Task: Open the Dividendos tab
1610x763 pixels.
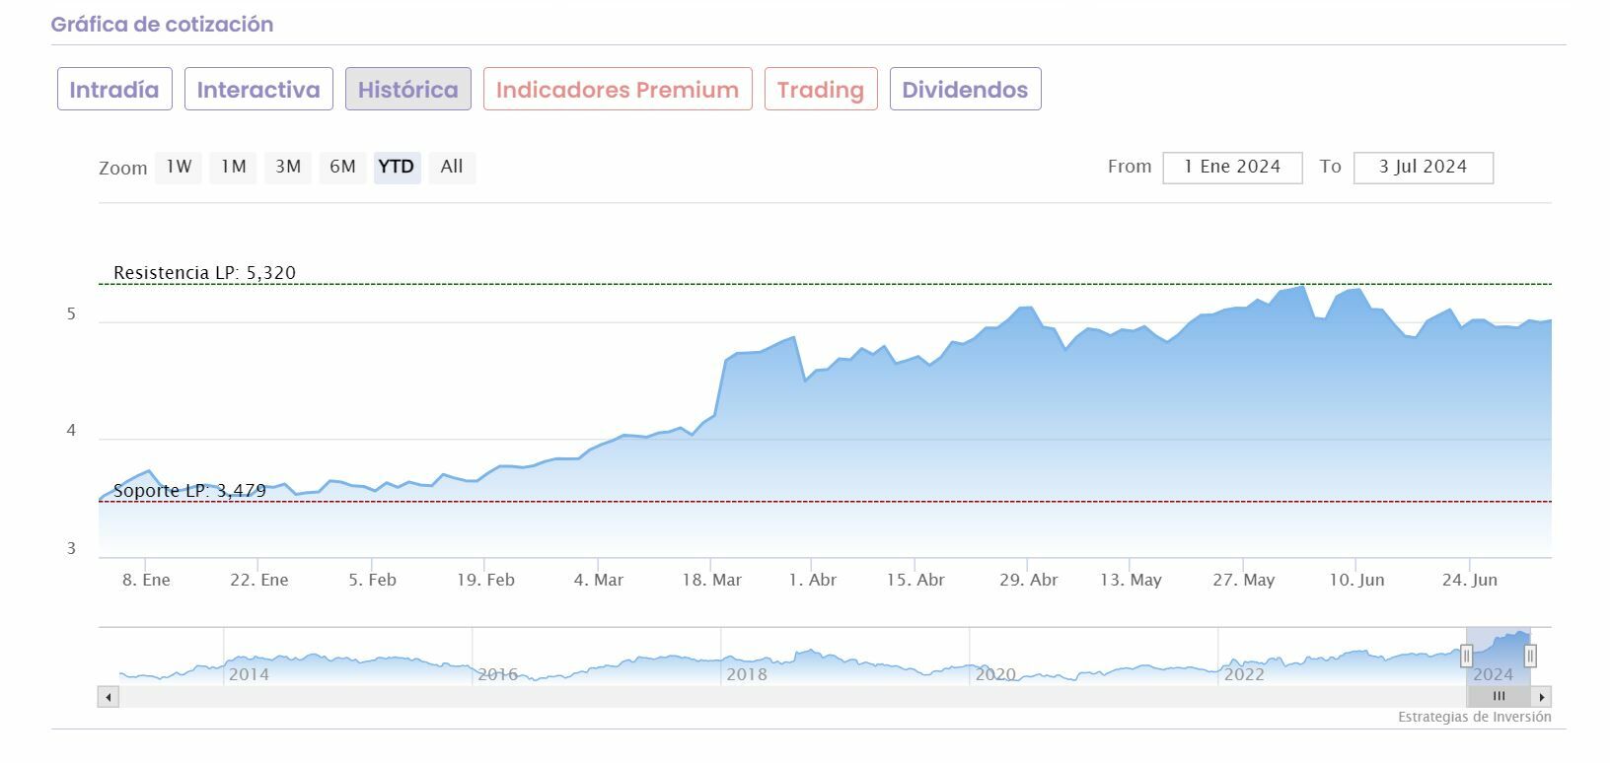Action: coord(965,90)
